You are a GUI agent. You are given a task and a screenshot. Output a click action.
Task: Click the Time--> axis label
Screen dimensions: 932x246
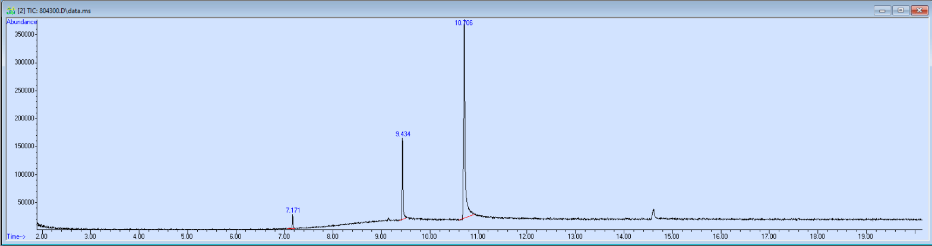click(x=16, y=237)
